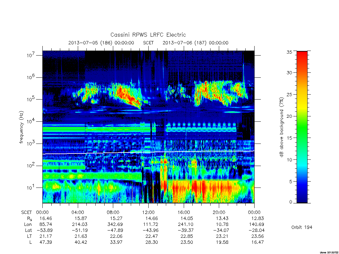This screenshot has height=254, width=339.
Task: Click the '04:00' time tick label
Action: point(78,212)
